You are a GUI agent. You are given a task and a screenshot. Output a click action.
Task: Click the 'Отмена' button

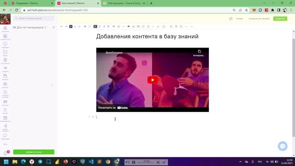click(239, 18)
